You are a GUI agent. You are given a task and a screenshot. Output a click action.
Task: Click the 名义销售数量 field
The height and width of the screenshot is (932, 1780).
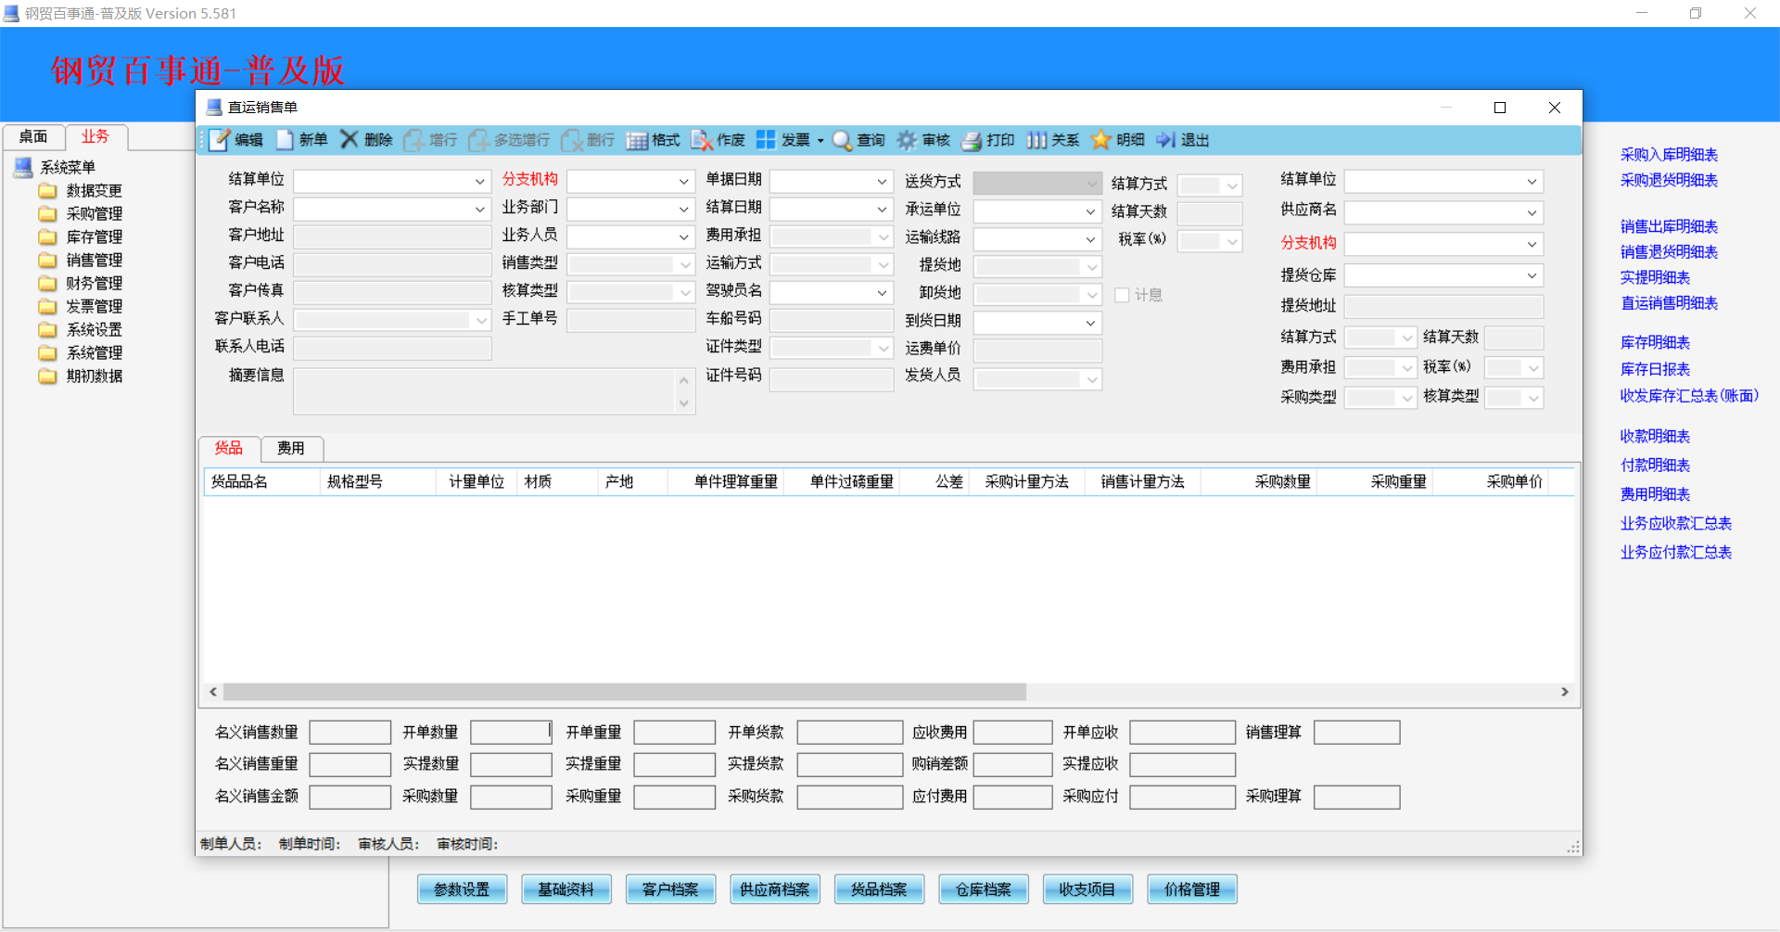click(350, 733)
